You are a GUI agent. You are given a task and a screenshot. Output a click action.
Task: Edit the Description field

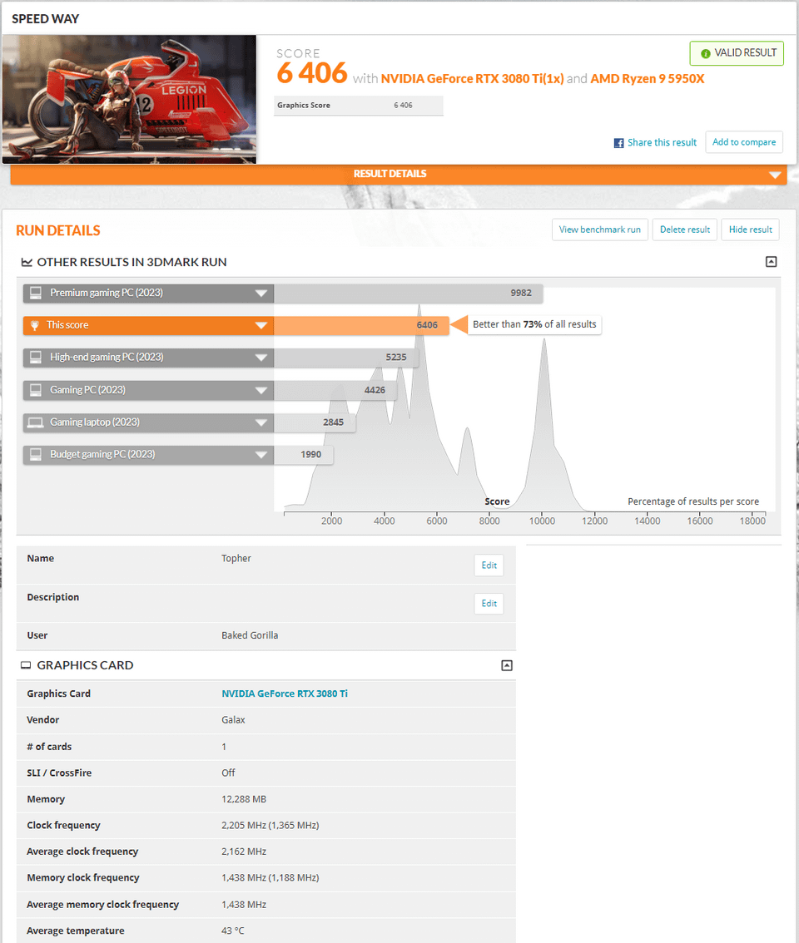click(x=489, y=603)
